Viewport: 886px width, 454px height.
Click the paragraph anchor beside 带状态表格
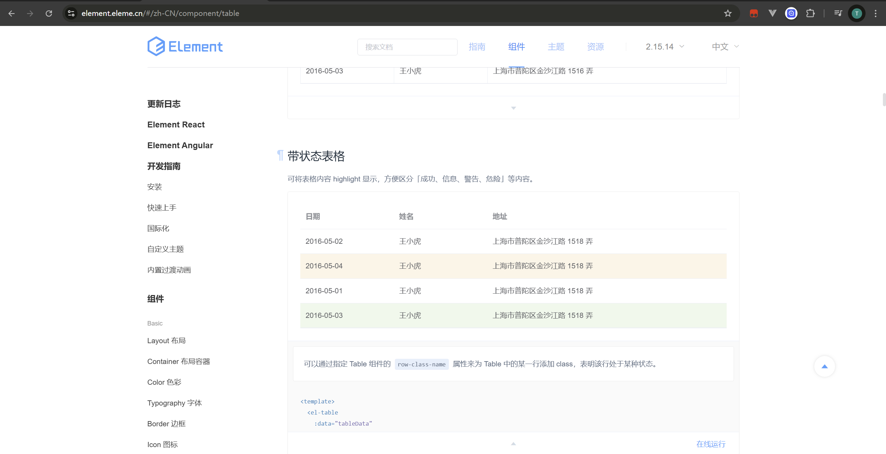click(x=280, y=156)
